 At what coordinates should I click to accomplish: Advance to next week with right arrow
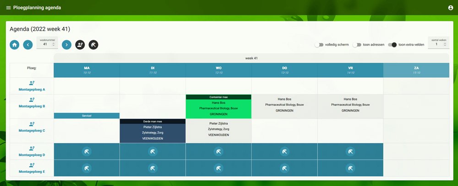pyautogui.click(x=66, y=45)
